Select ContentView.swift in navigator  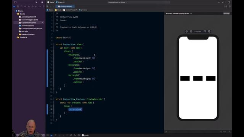click(x=29, y=23)
